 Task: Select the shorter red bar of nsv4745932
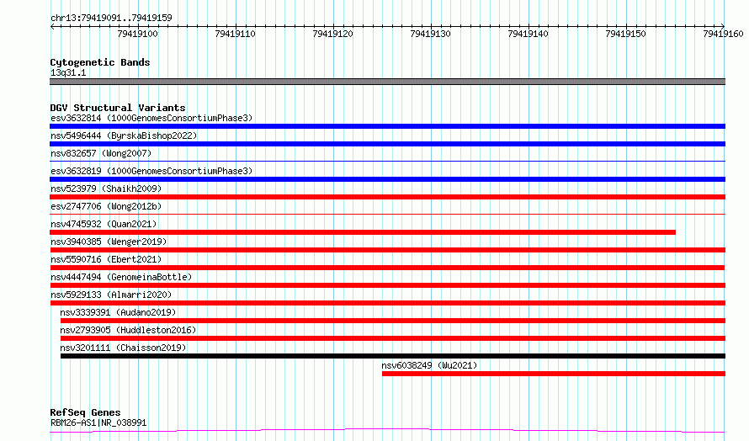click(363, 232)
